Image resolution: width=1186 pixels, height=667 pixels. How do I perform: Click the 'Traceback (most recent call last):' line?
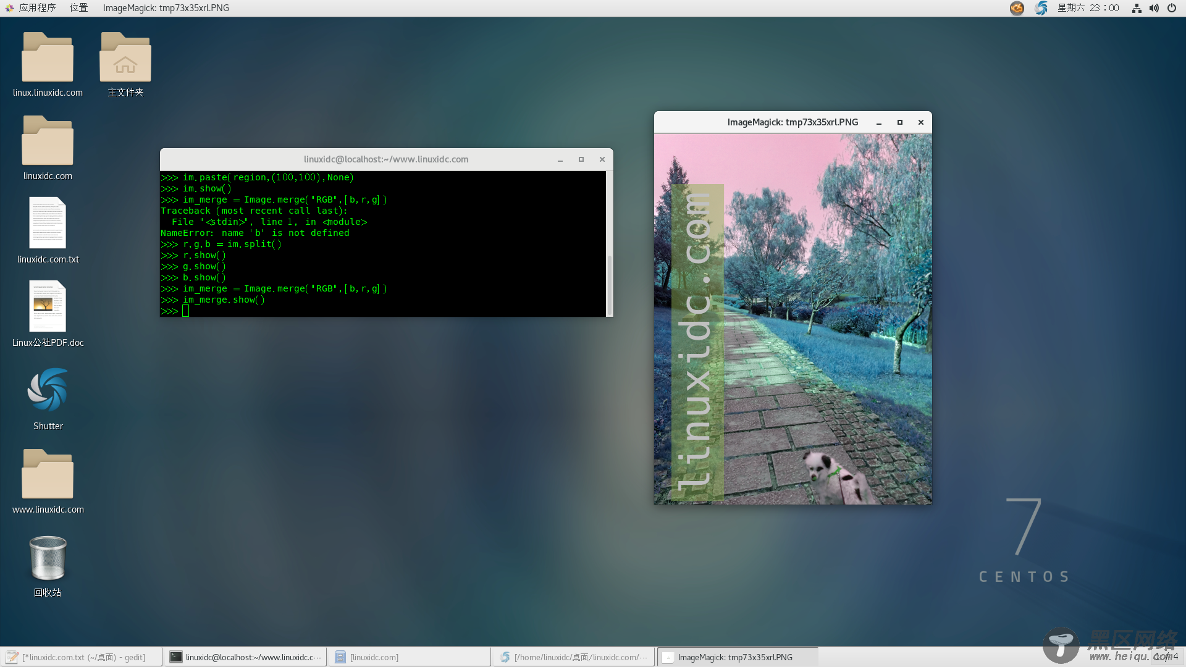(x=254, y=211)
